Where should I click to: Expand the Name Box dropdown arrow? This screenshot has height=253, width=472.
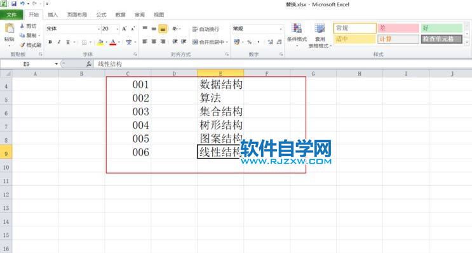click(x=56, y=63)
